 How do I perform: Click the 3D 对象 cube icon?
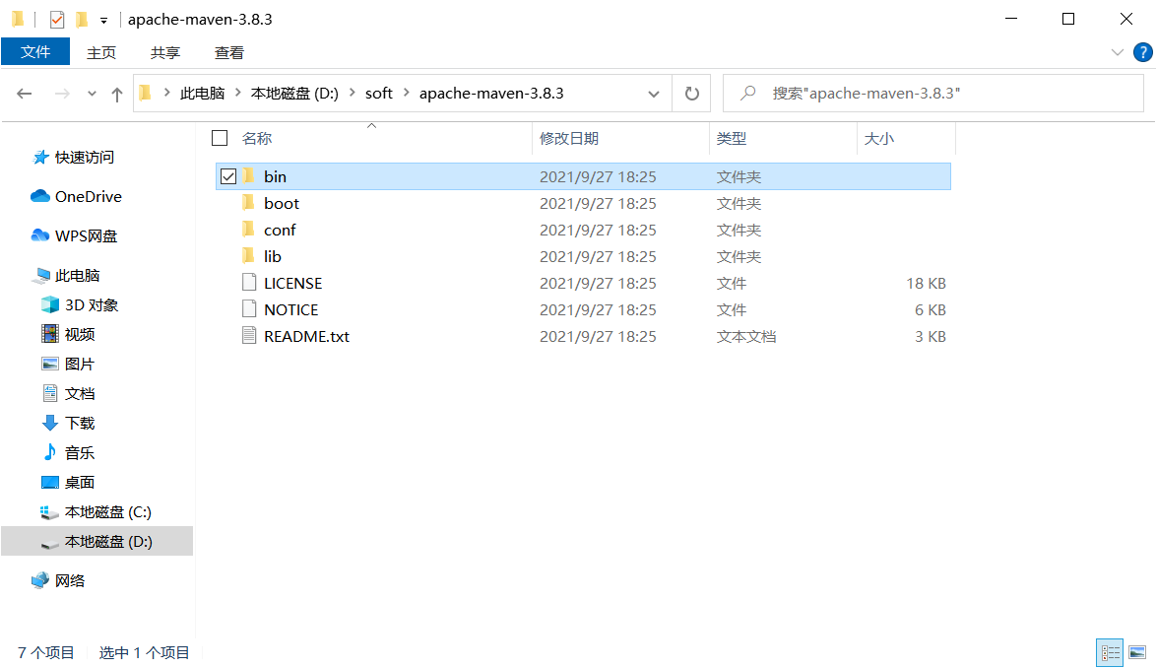(x=50, y=304)
